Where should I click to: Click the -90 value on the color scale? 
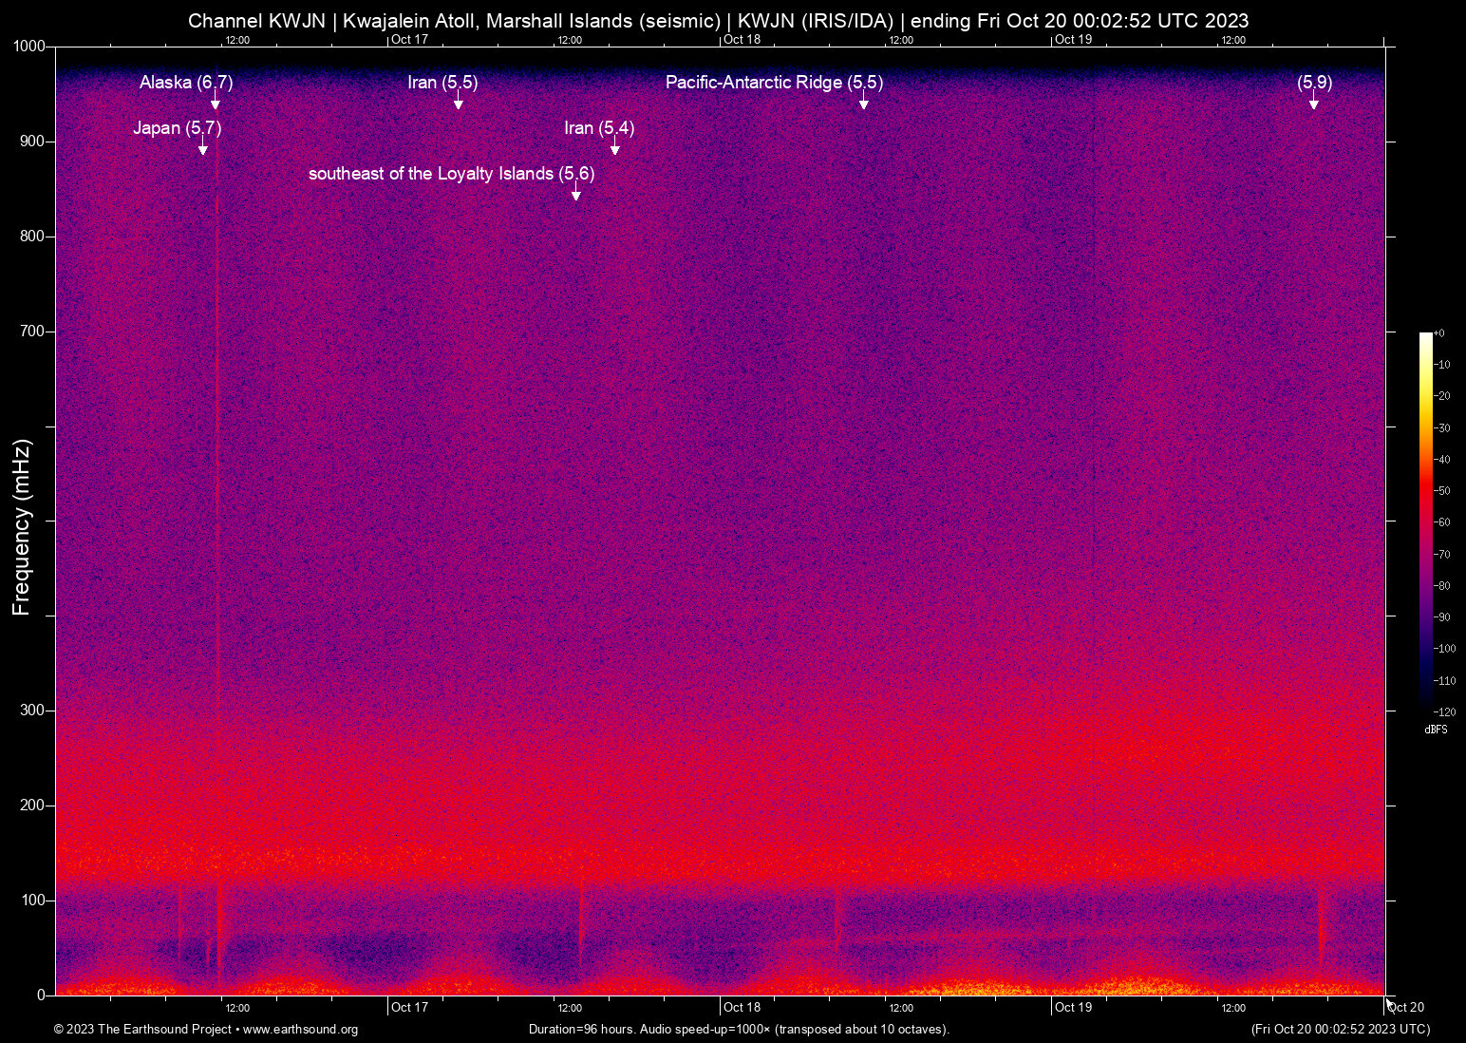coord(1442,617)
